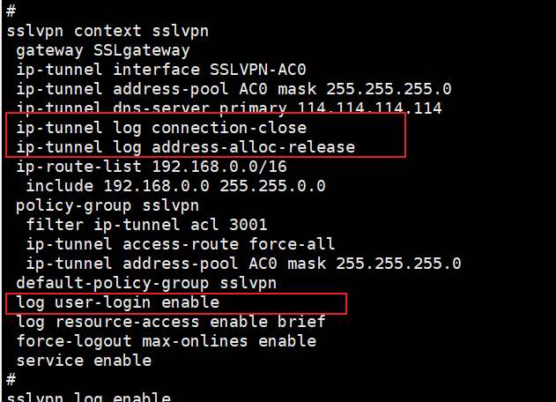
Task: Click the "default-policy-group sslvpn" line
Action: [x=146, y=283]
